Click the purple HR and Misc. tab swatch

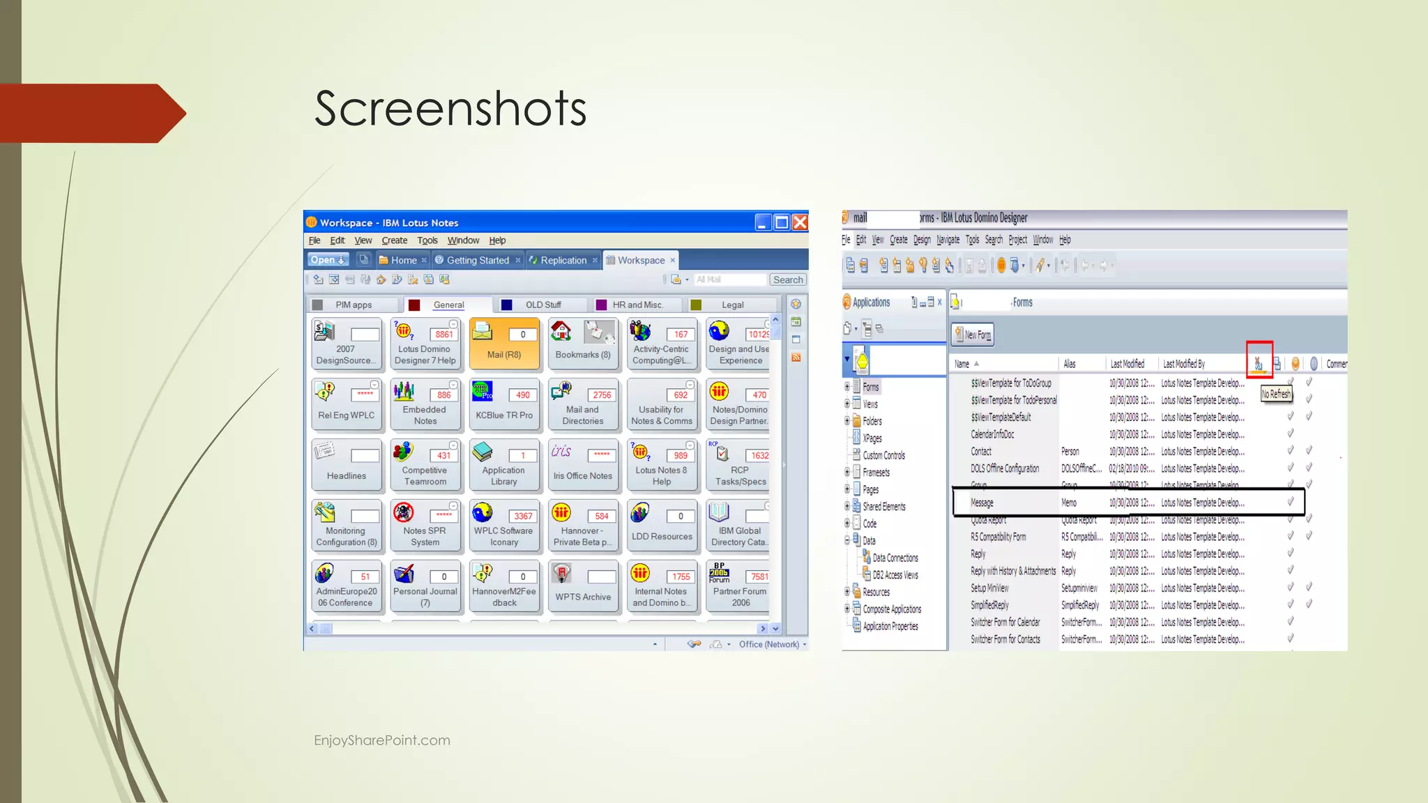tap(601, 305)
